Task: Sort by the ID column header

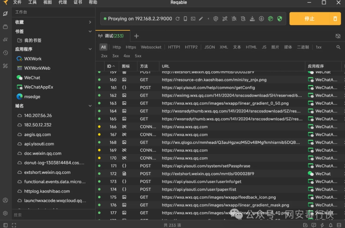Action: [111, 66]
